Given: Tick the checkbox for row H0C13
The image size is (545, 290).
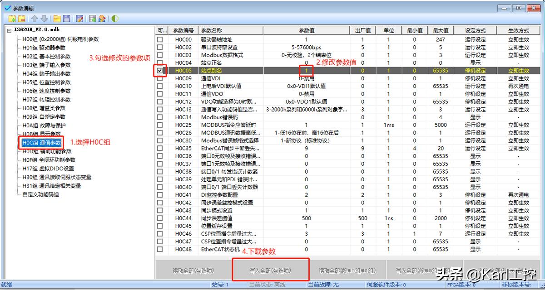Looking at the screenshot, I should (x=160, y=109).
